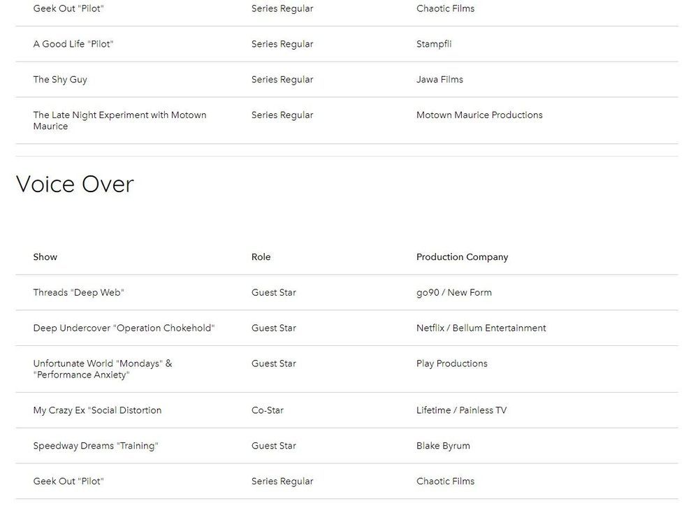Image resolution: width=698 pixels, height=506 pixels.
Task: Click go90 / New Form production company
Action: (x=453, y=293)
